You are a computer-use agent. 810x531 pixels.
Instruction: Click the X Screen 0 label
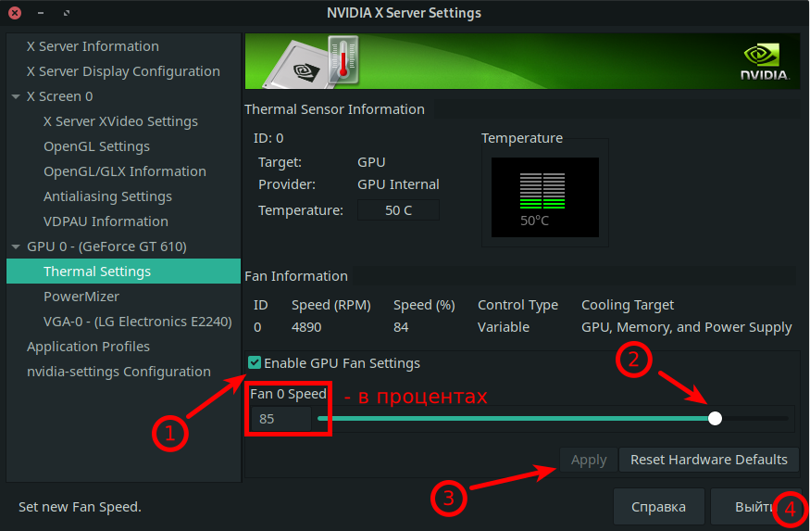[x=60, y=96]
